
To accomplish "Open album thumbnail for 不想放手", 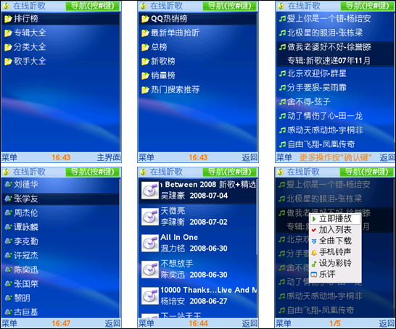I will click(150, 270).
